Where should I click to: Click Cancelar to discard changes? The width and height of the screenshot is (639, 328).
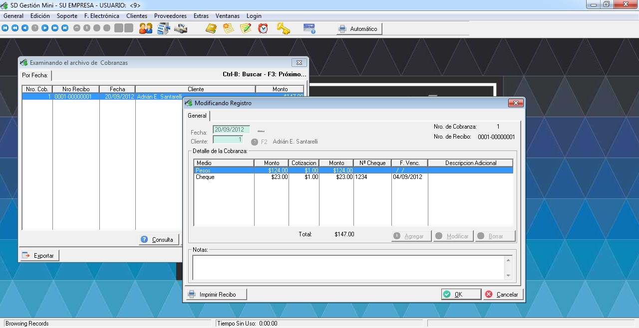503,295
